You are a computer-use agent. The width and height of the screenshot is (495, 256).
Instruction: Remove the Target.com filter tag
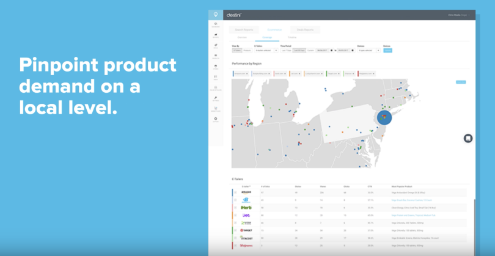coord(340,73)
